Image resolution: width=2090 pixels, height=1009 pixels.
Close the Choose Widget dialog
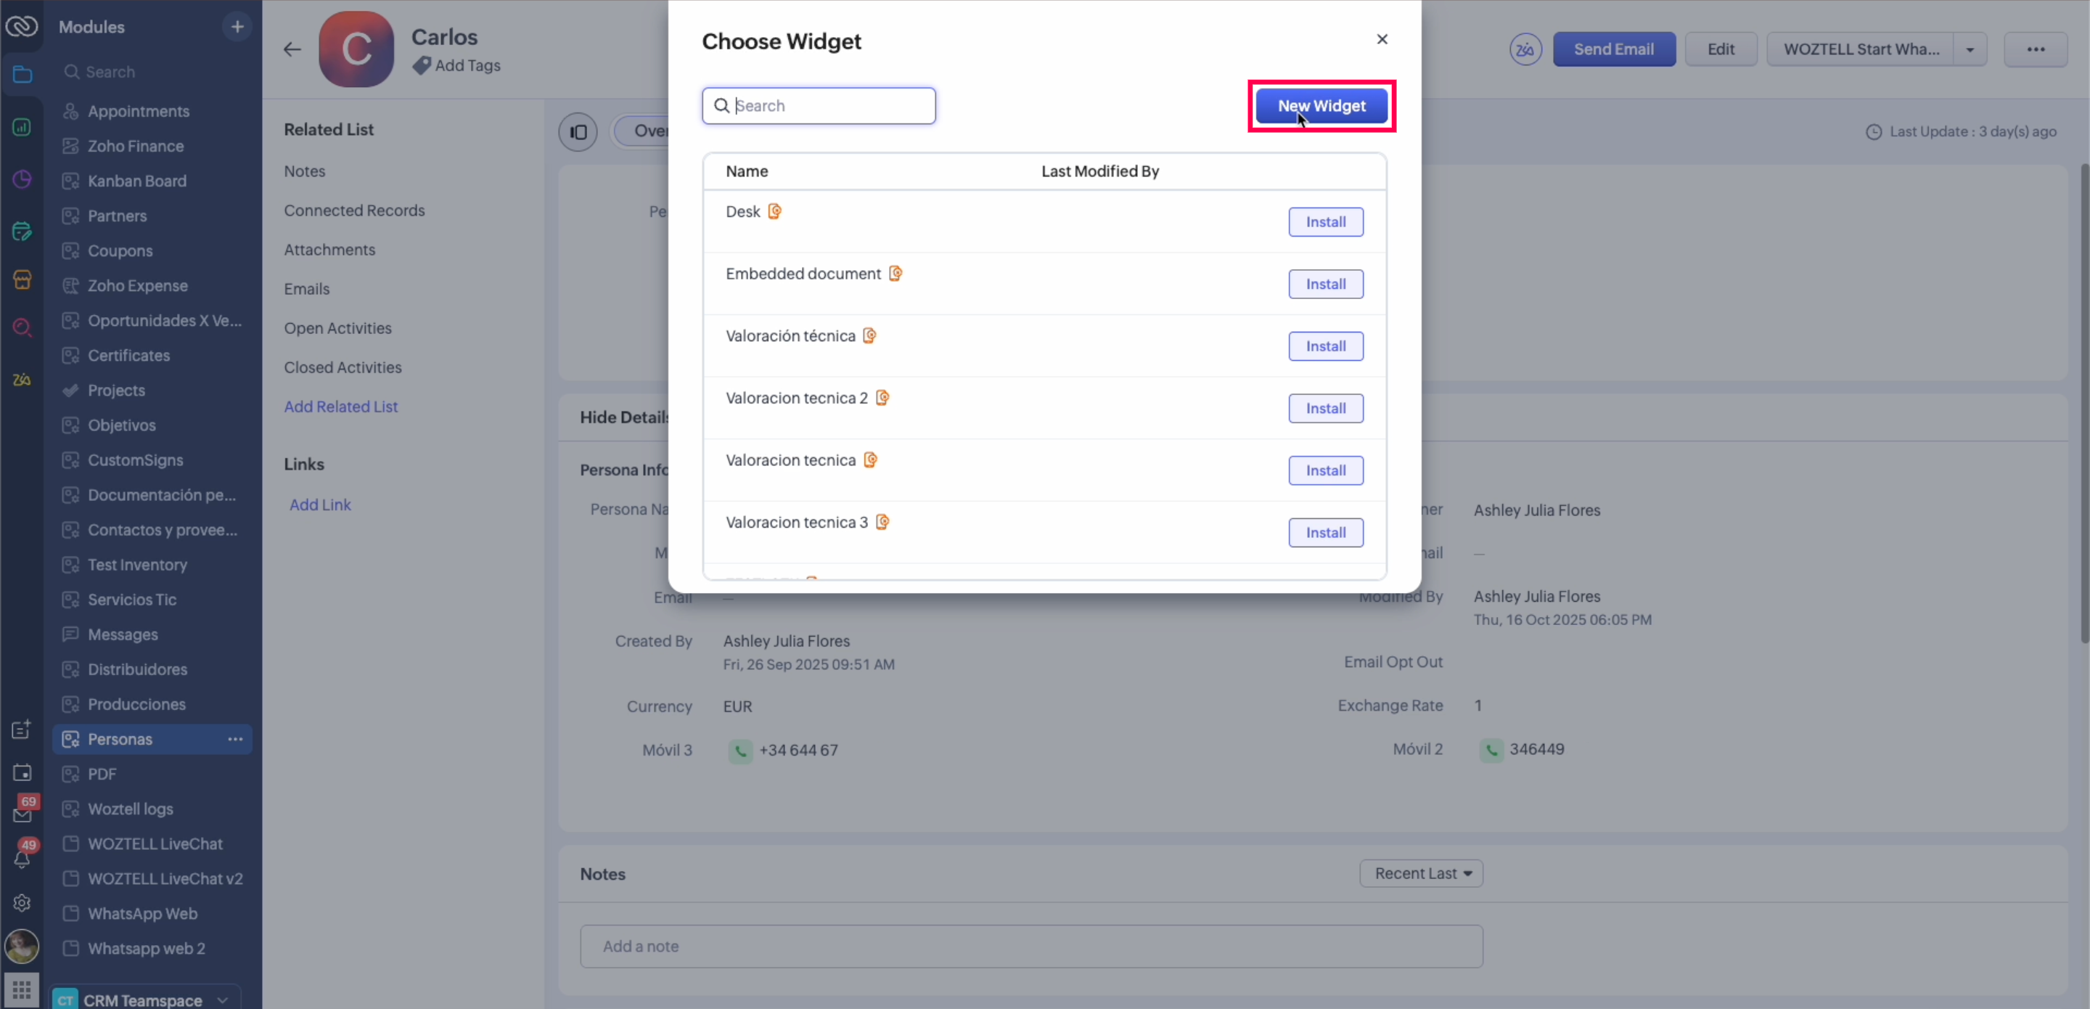tap(1382, 39)
